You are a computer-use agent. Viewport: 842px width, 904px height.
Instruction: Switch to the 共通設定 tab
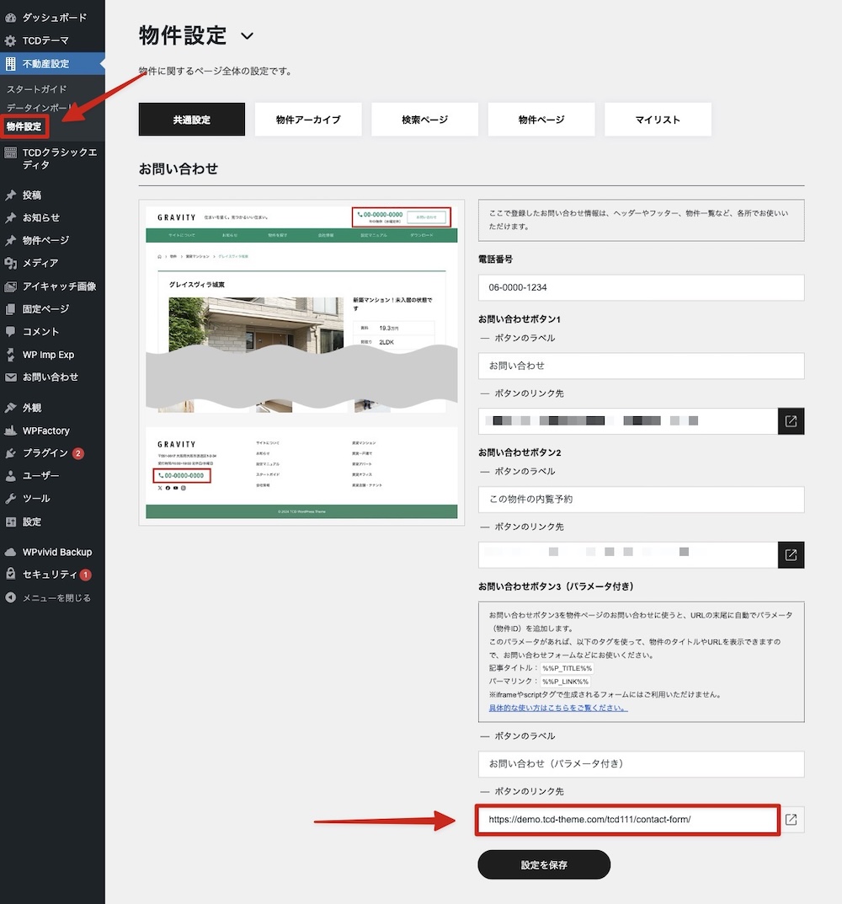(192, 120)
